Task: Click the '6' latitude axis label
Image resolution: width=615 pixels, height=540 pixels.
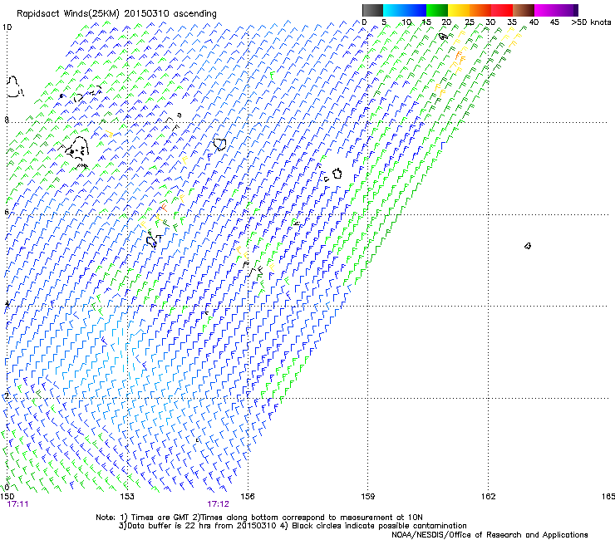Action: (x=7, y=212)
